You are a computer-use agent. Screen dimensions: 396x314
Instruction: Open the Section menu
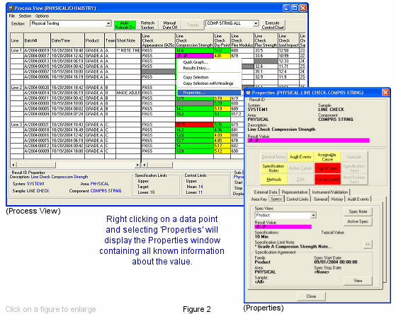25,16
